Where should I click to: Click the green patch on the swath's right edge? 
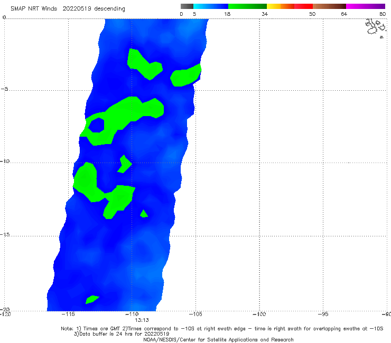tap(186, 75)
